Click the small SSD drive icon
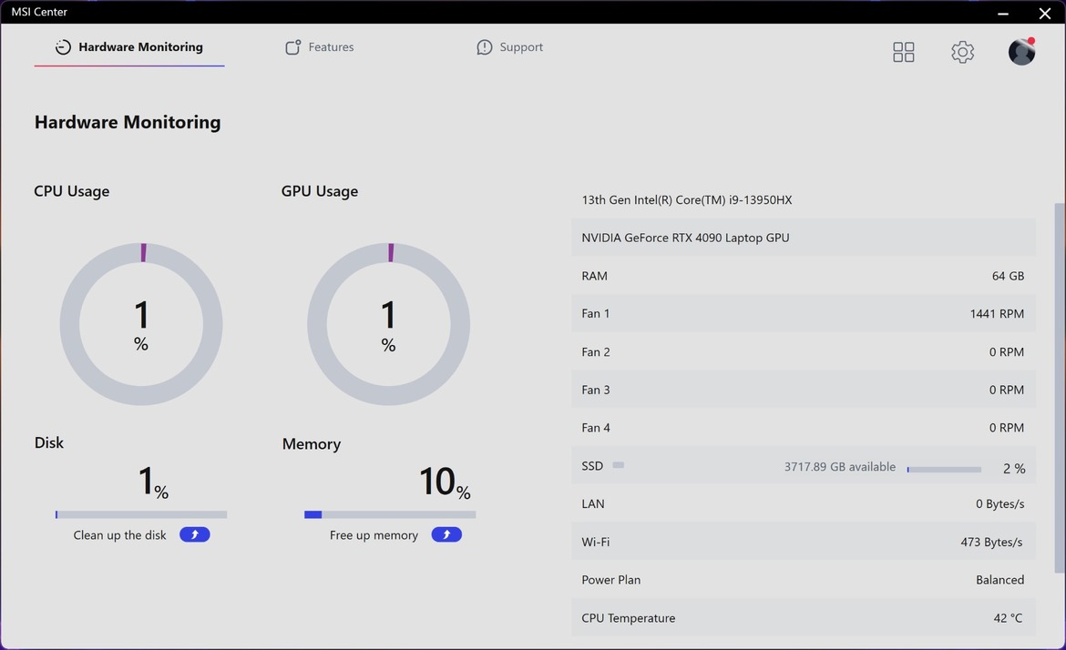The height and width of the screenshot is (650, 1066). tap(618, 465)
